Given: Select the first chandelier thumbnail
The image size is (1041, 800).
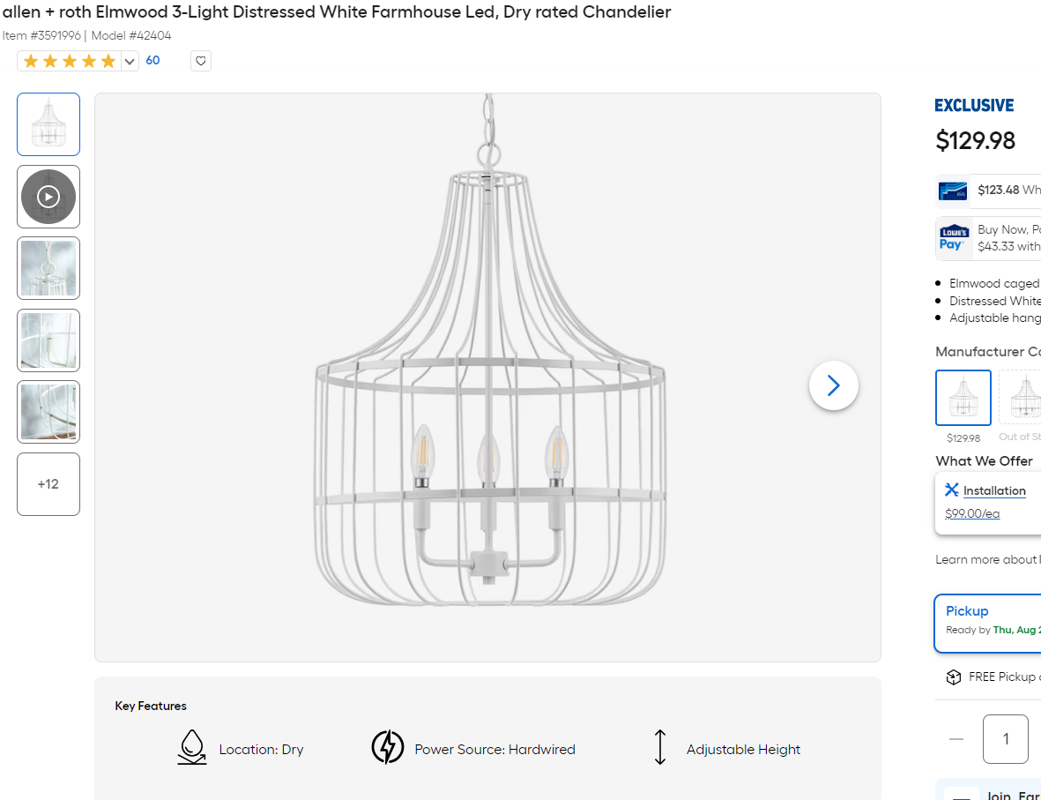Looking at the screenshot, I should coord(48,123).
